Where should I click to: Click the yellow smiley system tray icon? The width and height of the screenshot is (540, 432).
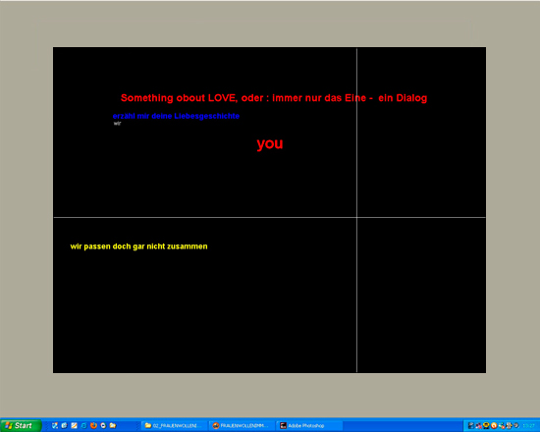coord(486,425)
